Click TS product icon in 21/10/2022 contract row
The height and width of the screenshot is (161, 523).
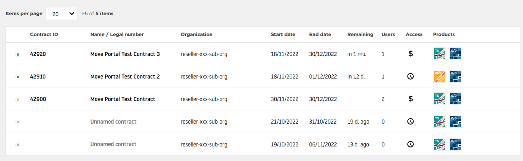[x=440, y=121]
